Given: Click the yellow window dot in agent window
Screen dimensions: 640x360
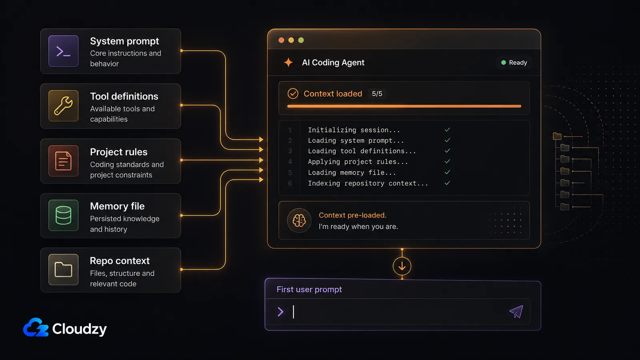Looking at the screenshot, I should coord(291,40).
